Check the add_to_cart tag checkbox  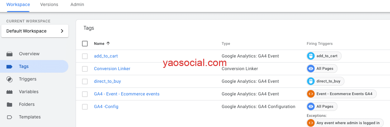point(85,56)
